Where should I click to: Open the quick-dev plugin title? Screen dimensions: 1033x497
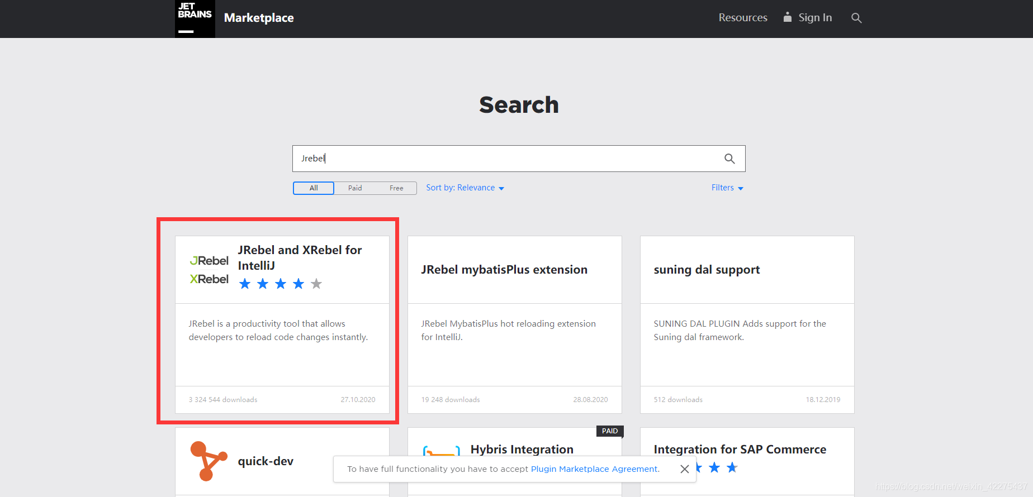pos(266,461)
